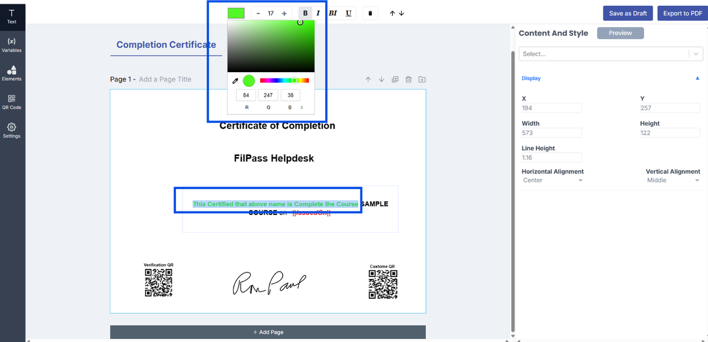
Task: Move element up with toolbar up arrow
Action: tap(392, 13)
